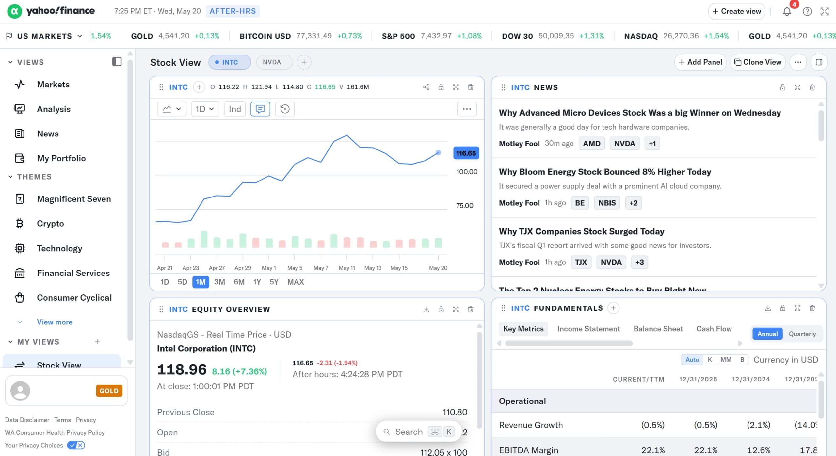The width and height of the screenshot is (836, 456).
Task: Download INTC Fundamentals data
Action: pos(768,308)
